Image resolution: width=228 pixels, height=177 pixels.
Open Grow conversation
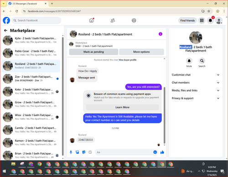(x=31, y=104)
